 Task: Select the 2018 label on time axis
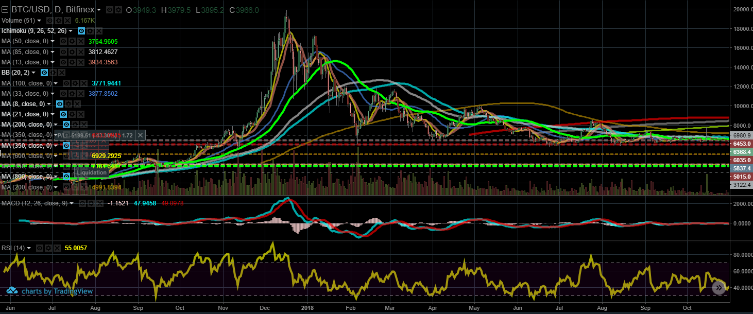click(307, 307)
